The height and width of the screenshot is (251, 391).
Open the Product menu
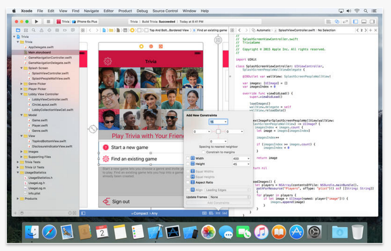coord(125,11)
